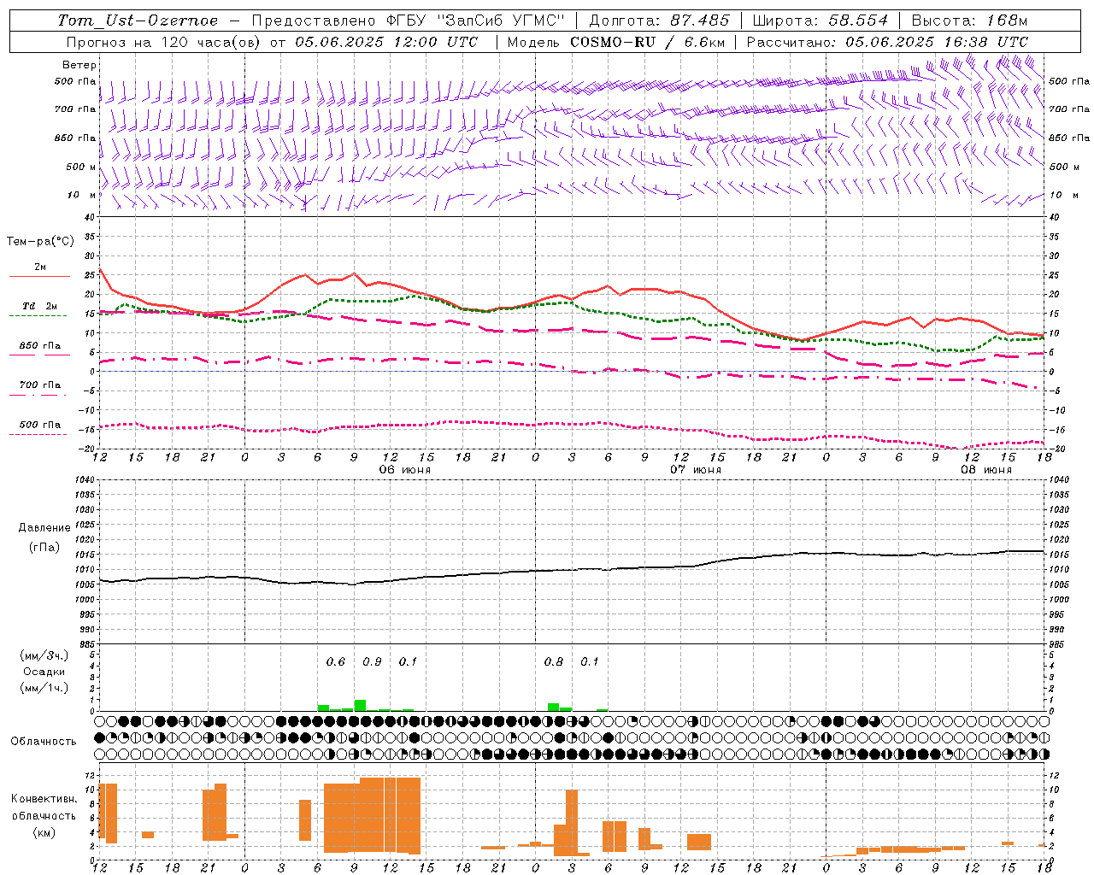Click the (мм/1ч.) precipitation unit label
This screenshot has width=1094, height=875.
click(x=44, y=688)
